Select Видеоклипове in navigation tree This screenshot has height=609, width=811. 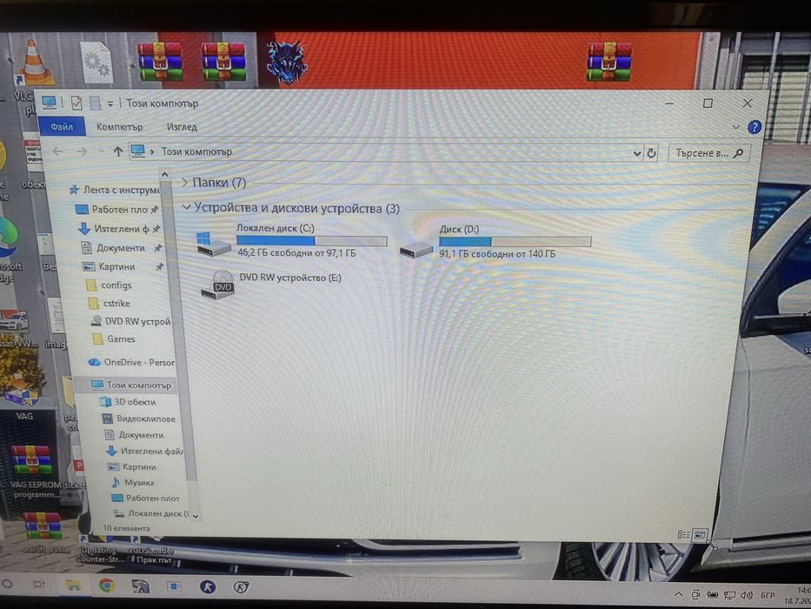[138, 418]
